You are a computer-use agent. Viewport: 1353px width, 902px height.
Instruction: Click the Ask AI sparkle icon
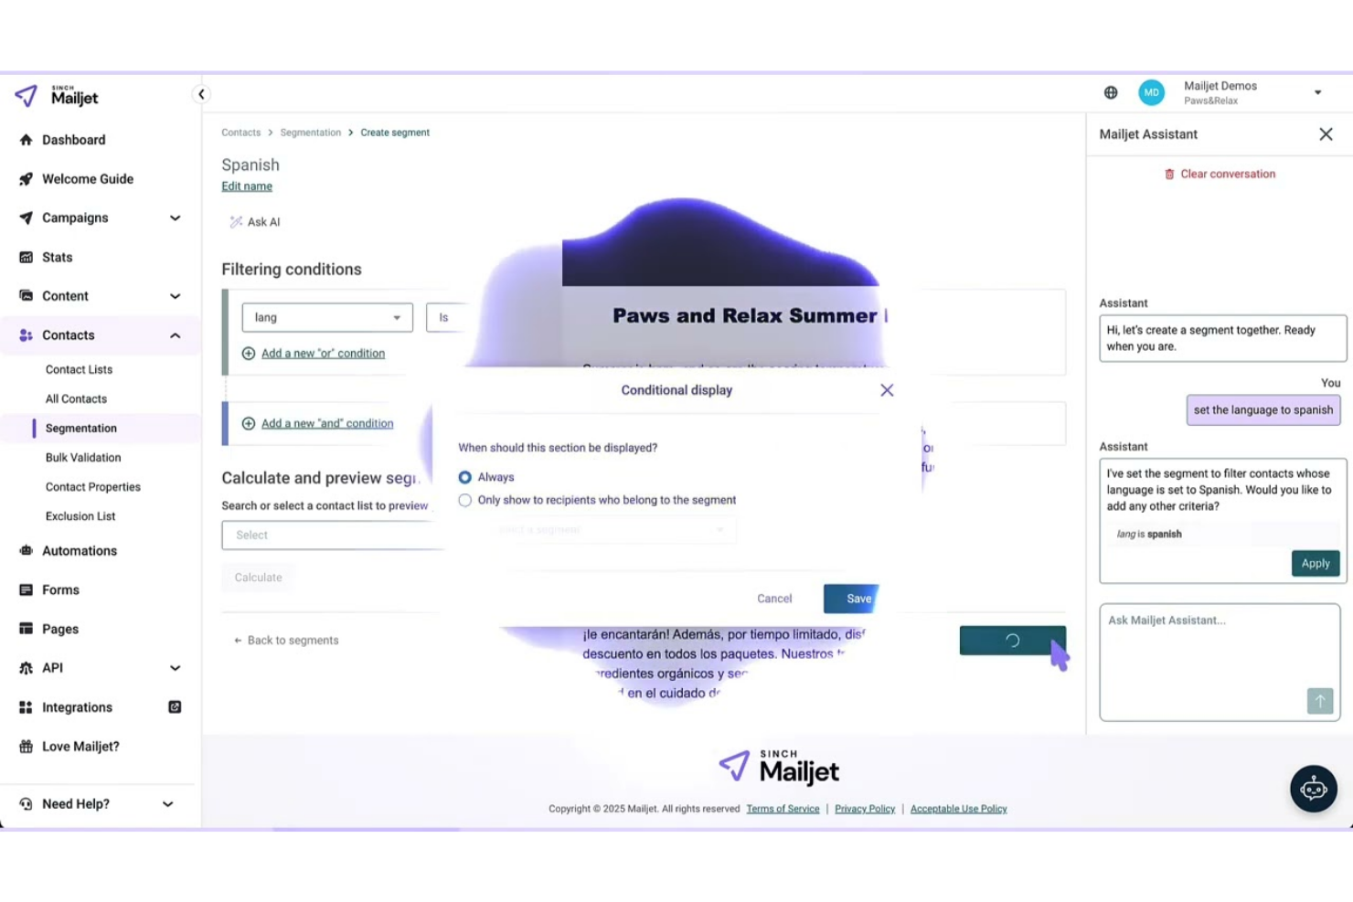(x=235, y=221)
